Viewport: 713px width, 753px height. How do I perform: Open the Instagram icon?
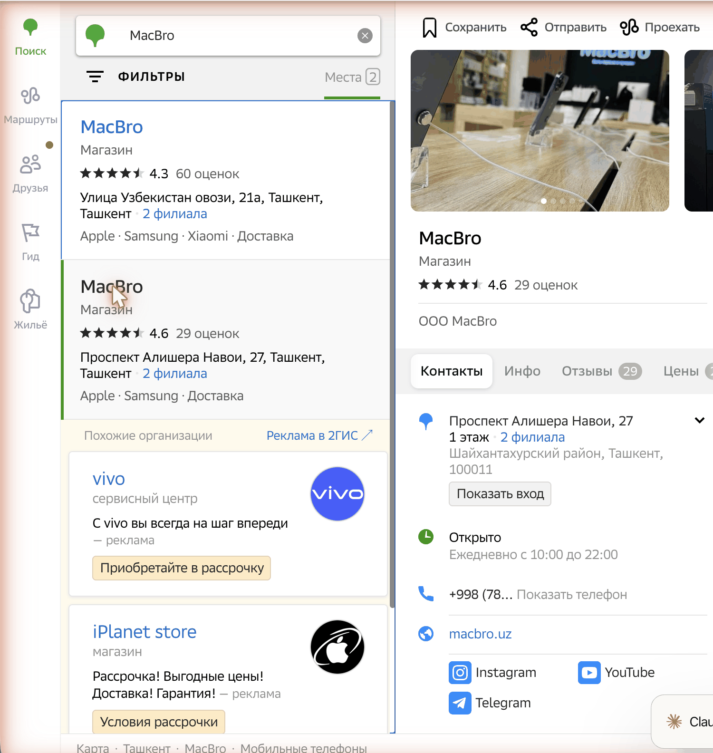coord(460,673)
